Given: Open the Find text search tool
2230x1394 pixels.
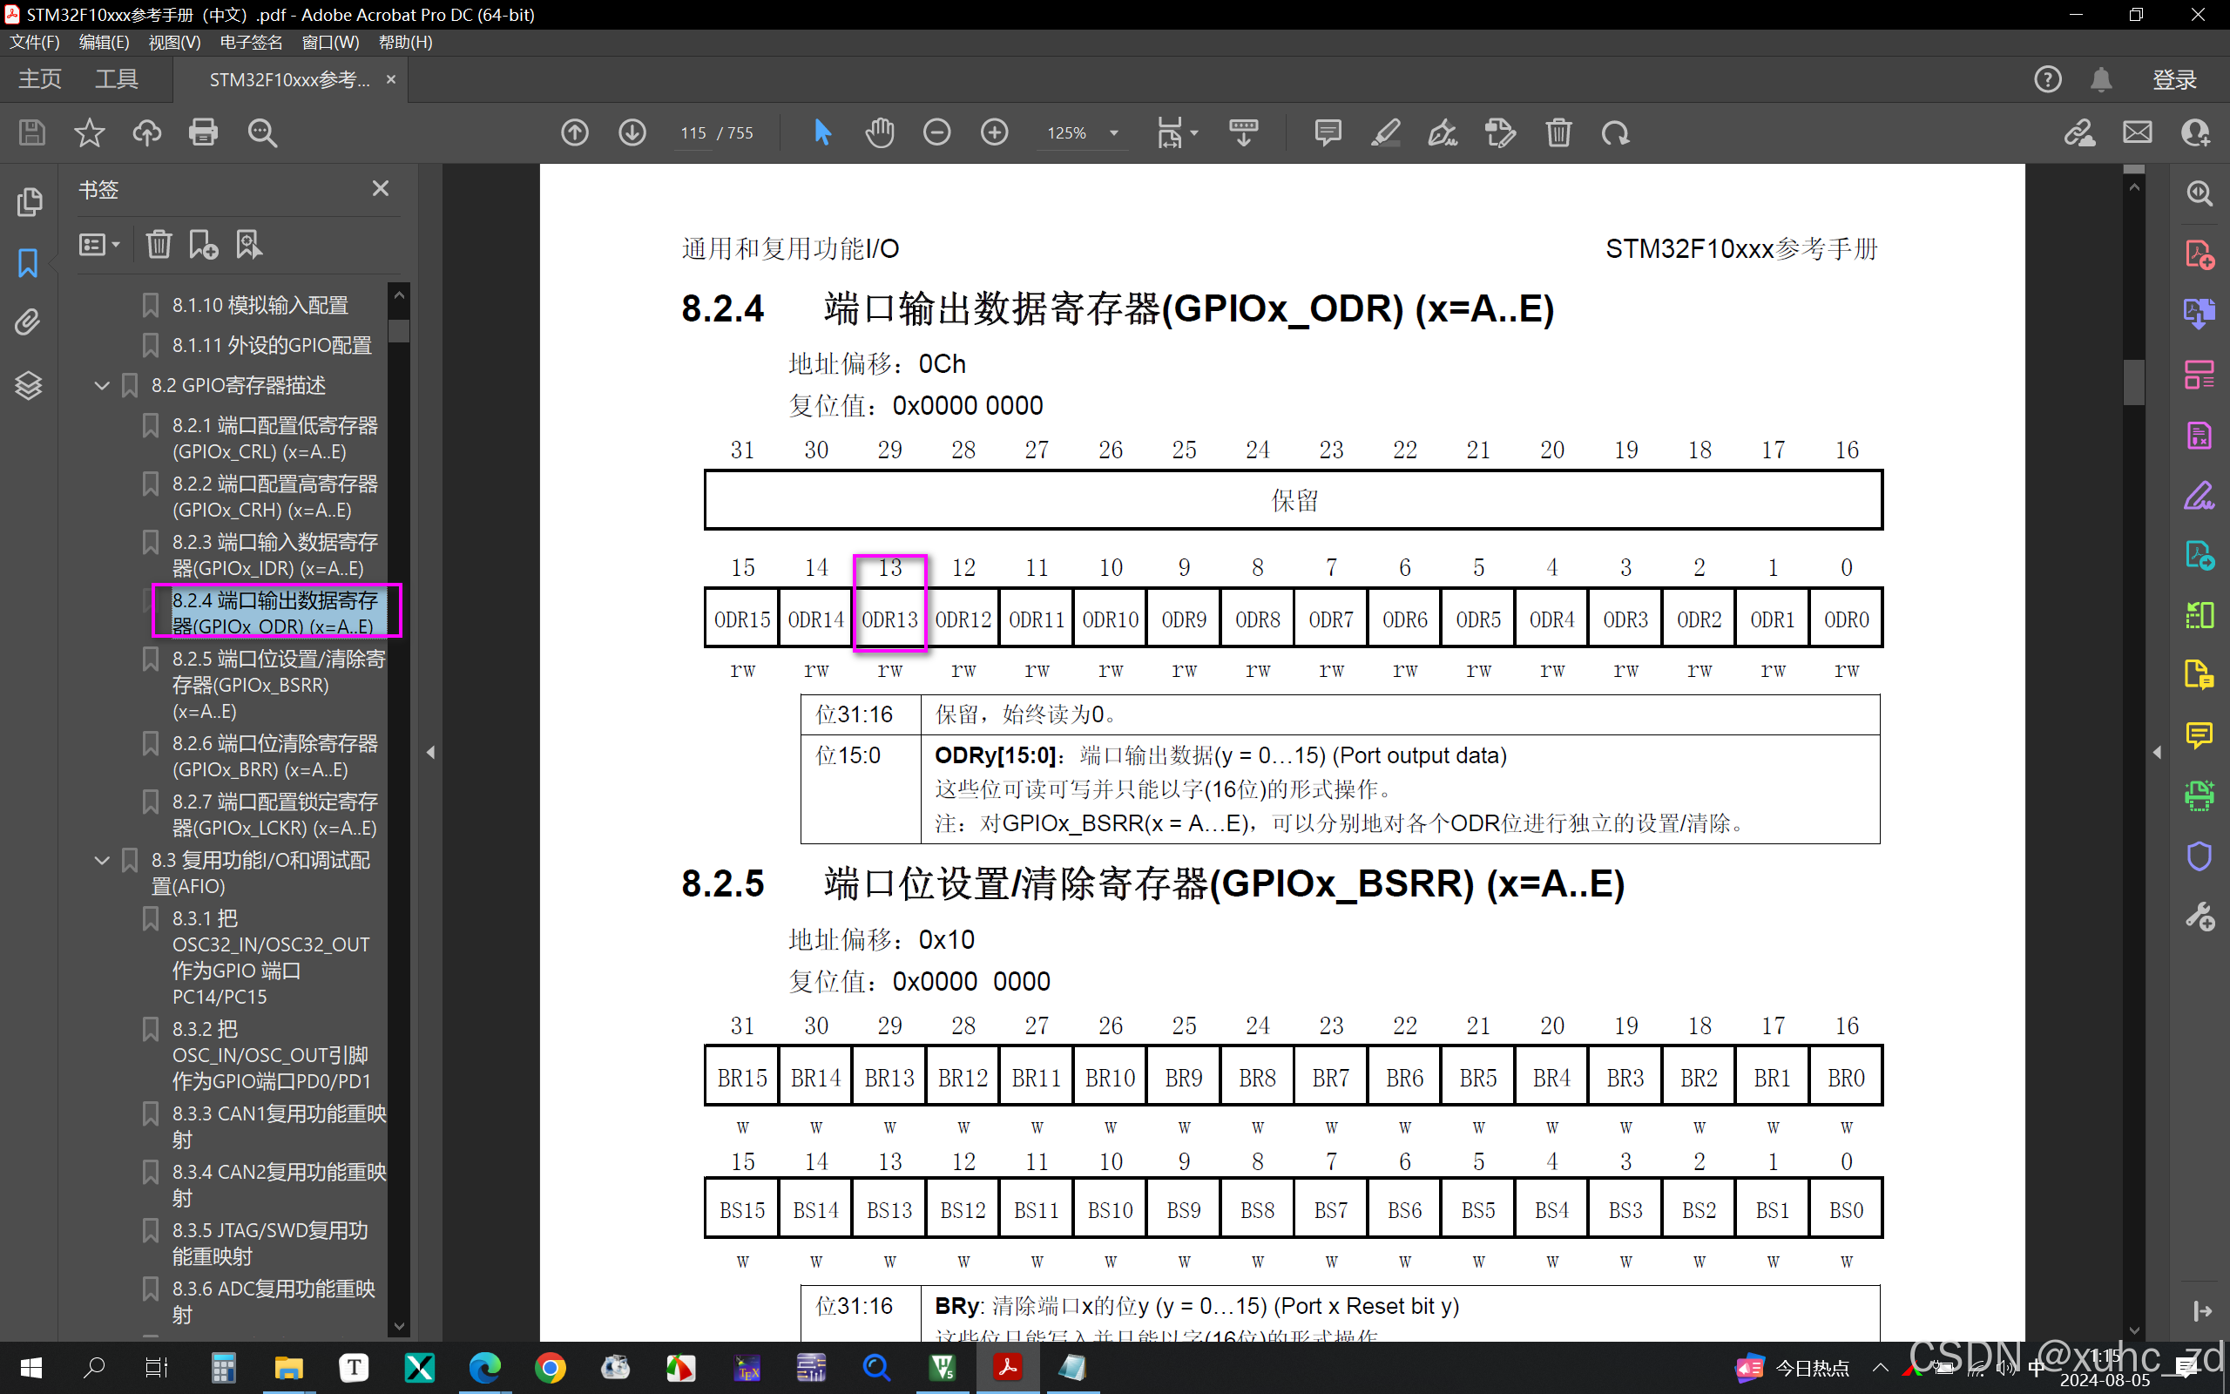Looking at the screenshot, I should 261,132.
